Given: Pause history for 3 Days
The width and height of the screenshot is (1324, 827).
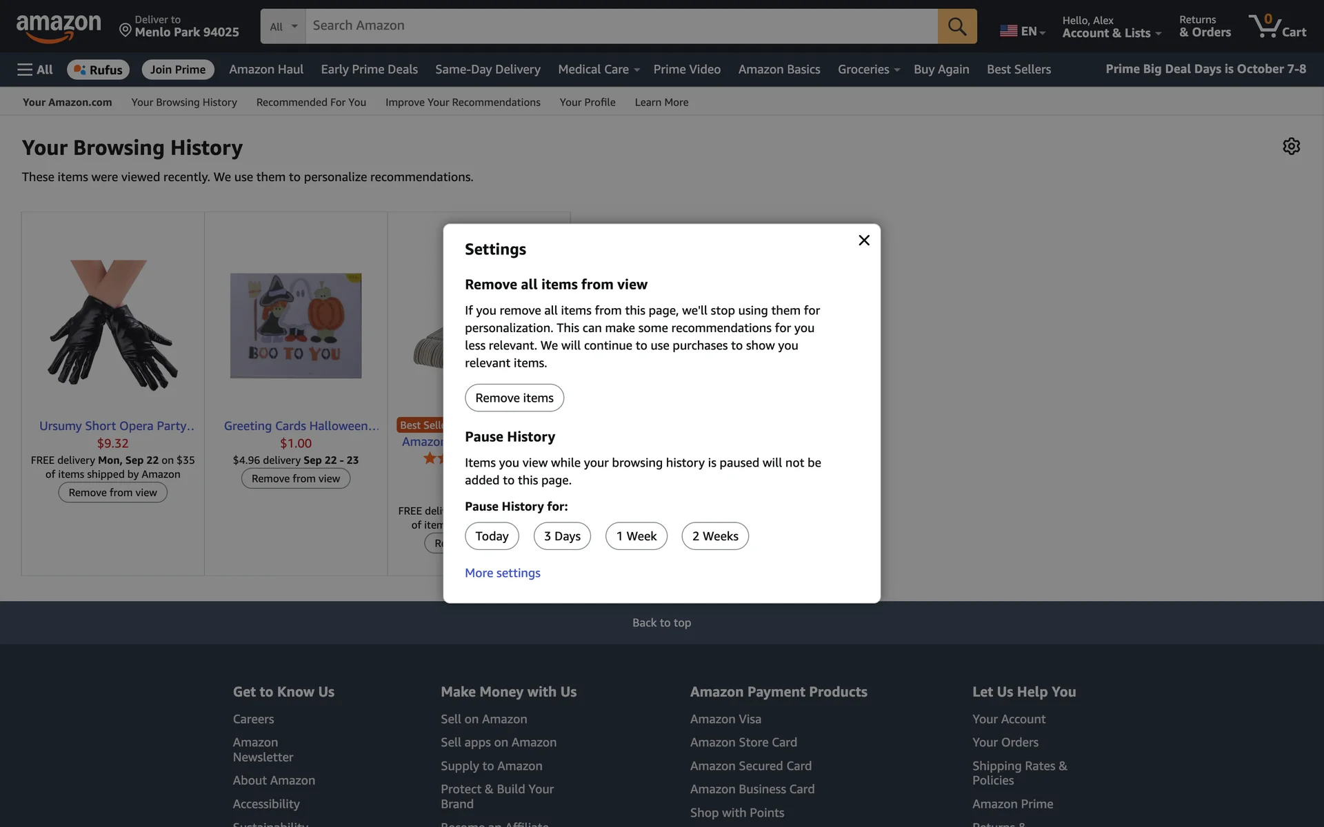Looking at the screenshot, I should [x=561, y=536].
